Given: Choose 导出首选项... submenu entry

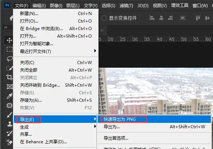Looking at the screenshot, I should point(154,138).
